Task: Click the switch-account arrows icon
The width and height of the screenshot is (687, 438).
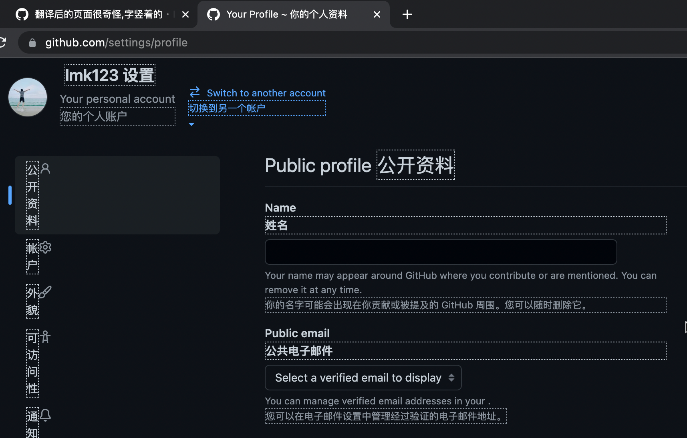Action: click(194, 92)
